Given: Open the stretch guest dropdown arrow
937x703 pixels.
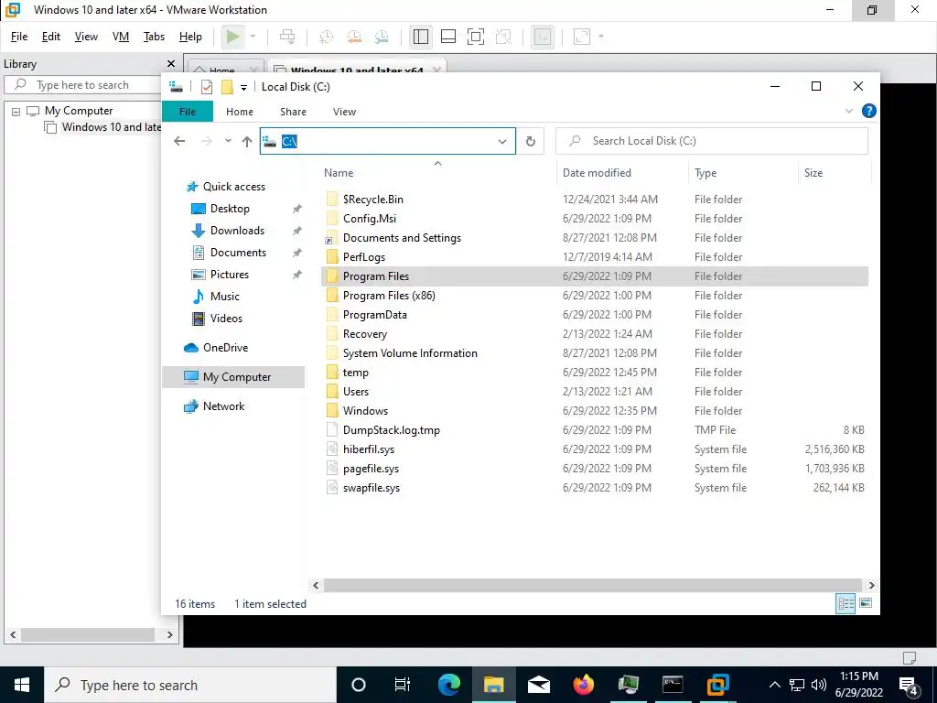Looking at the screenshot, I should coord(601,37).
